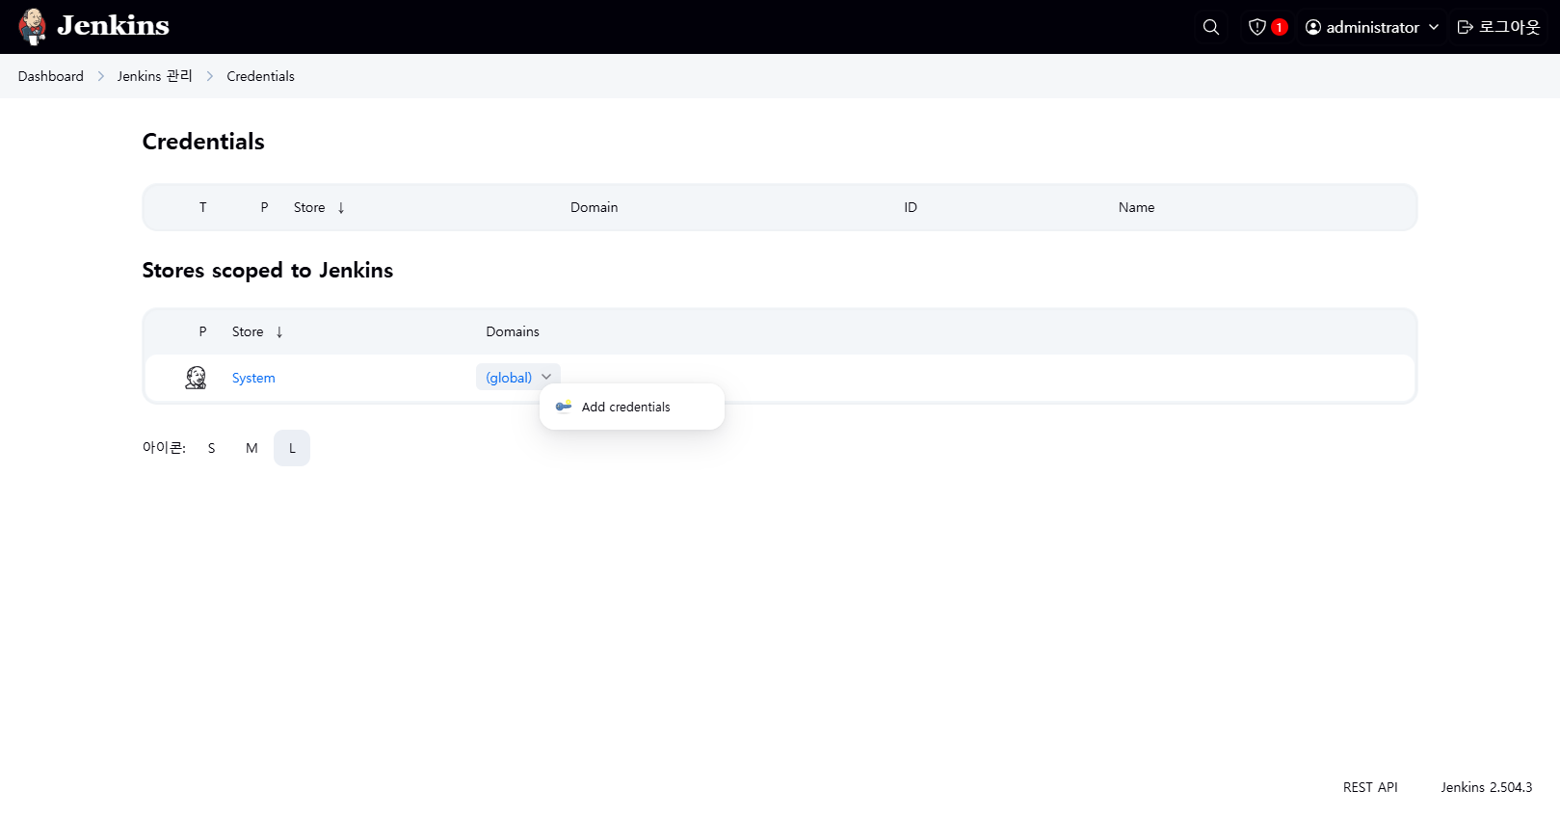Open the administrator profile link
Viewport: 1560px width, 817px height.
tap(1372, 27)
